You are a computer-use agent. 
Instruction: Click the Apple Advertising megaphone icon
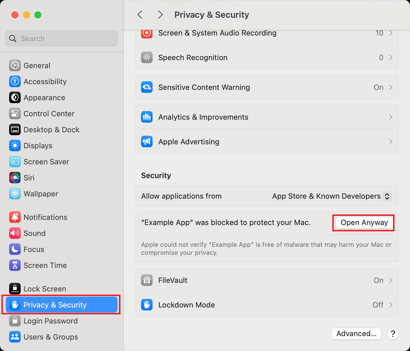click(x=147, y=142)
